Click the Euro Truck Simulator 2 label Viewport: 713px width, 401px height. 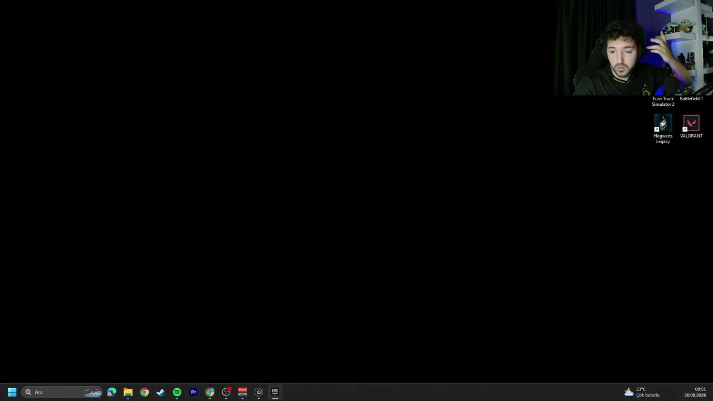tap(663, 101)
